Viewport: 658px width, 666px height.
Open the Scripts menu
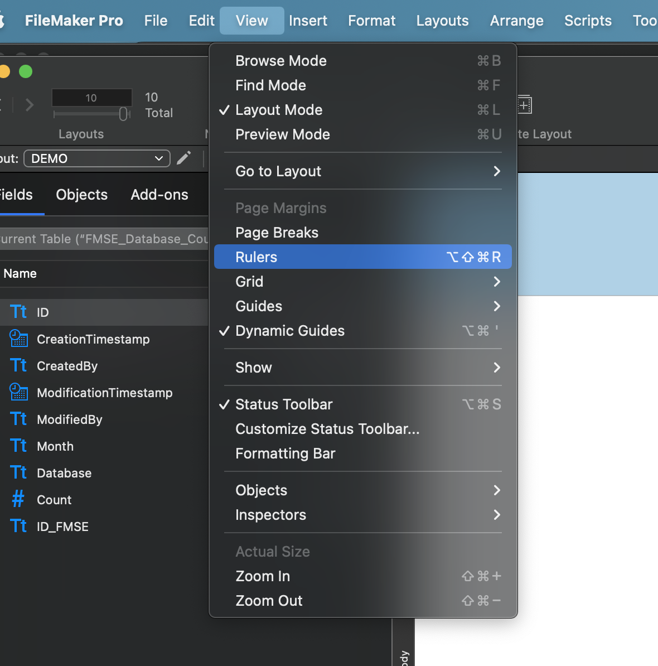coord(588,21)
